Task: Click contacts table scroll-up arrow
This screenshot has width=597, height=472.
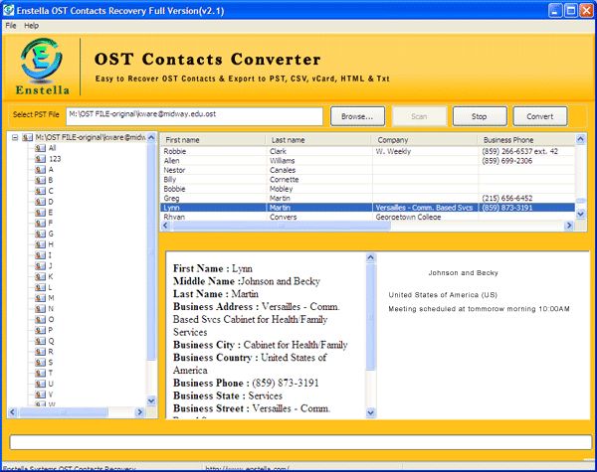Action: 581,139
